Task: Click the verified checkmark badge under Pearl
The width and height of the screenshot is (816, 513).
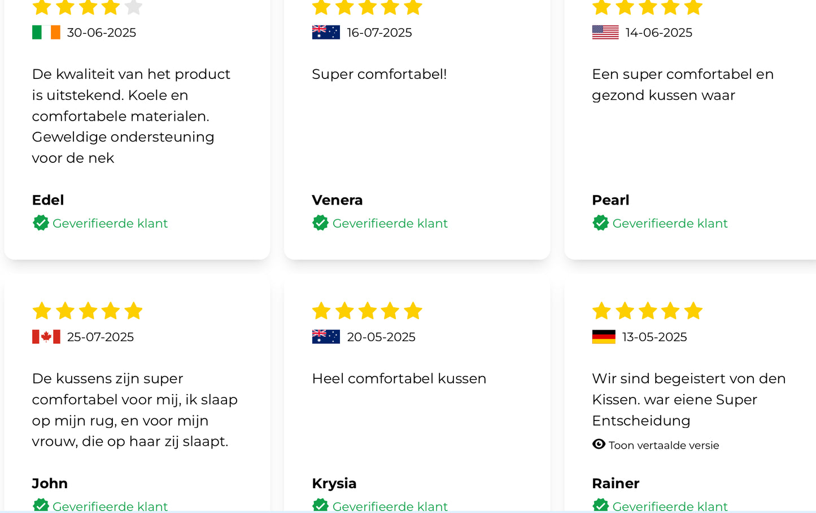Action: (x=600, y=223)
